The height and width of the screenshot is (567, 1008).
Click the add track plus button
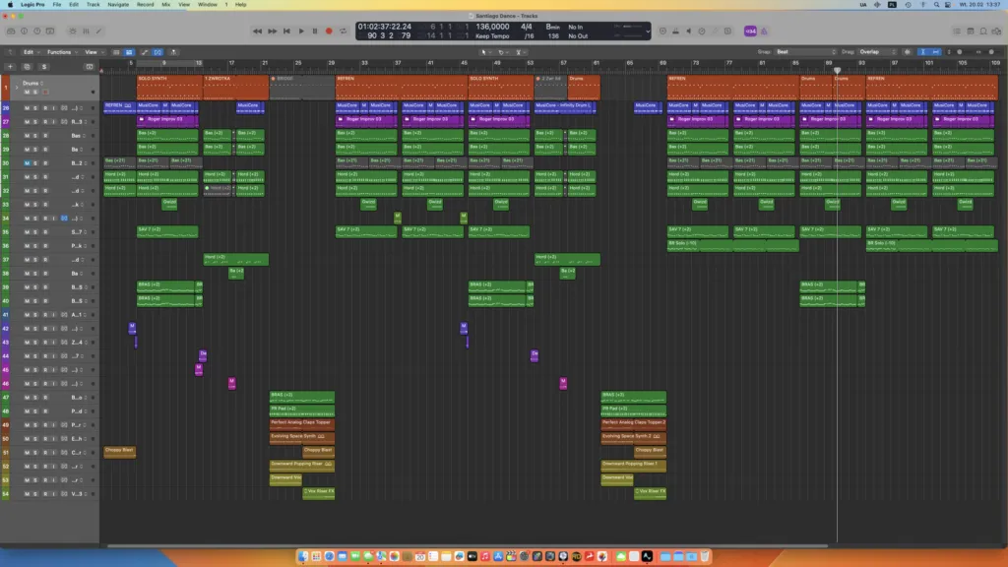(9, 65)
